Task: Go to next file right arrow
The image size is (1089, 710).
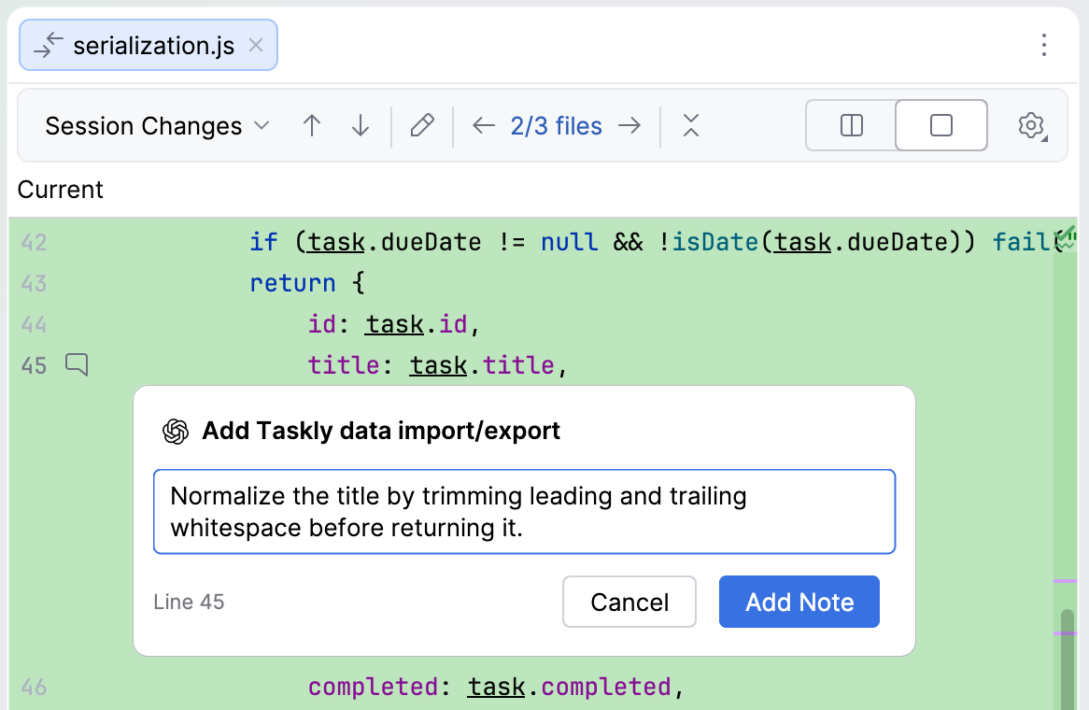Action: coord(629,126)
